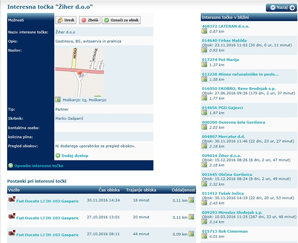Screen dimensions: 298x243
Task: Open 011412 Tušak Jožica link
Action: [x=223, y=194]
